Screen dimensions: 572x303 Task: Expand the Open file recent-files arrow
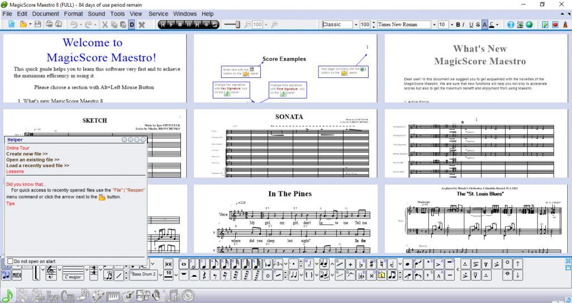[30, 25]
